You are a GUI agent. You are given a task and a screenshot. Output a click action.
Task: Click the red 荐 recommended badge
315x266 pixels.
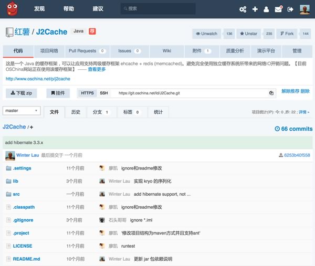point(92,31)
